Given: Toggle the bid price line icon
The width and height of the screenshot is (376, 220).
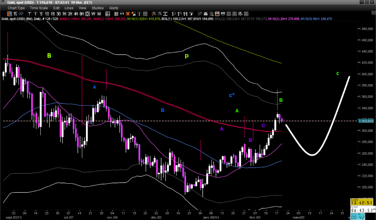Looking at the screenshot, I should click(x=217, y=14).
